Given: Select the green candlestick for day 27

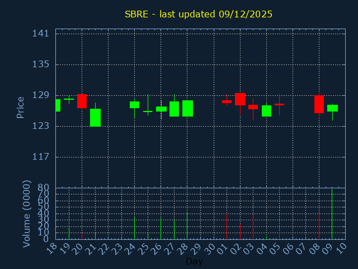Looking at the screenshot, I should (x=174, y=109).
